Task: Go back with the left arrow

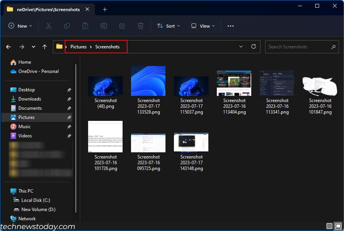Action: [8, 47]
